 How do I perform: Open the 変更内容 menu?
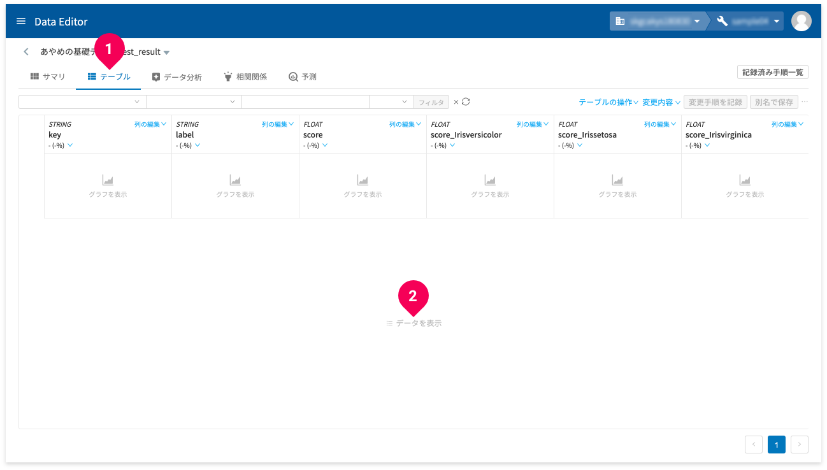click(x=661, y=102)
